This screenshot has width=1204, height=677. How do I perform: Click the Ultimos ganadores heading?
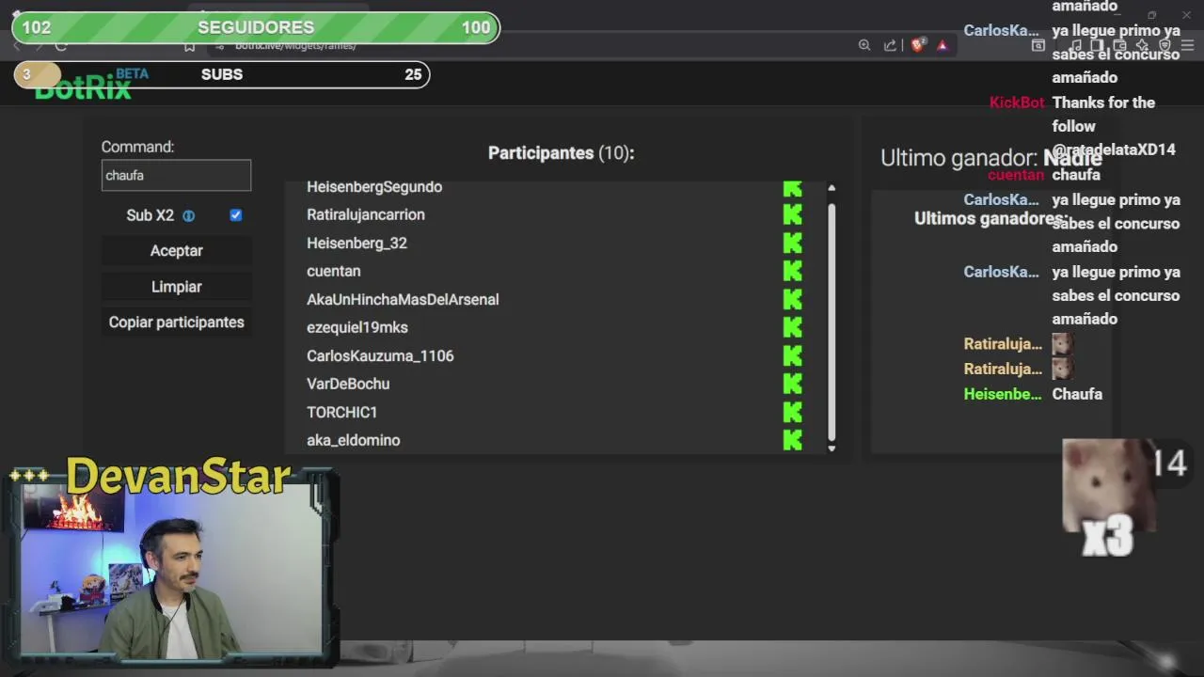tap(990, 218)
